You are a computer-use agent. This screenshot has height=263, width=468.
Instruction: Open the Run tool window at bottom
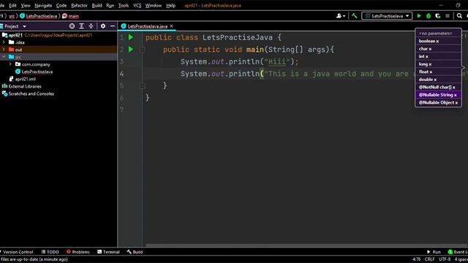click(434, 252)
